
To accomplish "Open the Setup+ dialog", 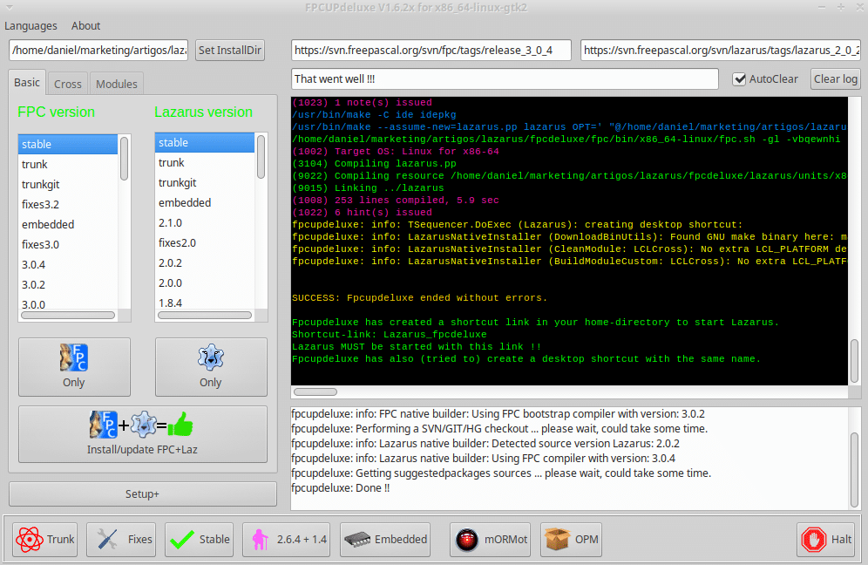I will point(141,494).
